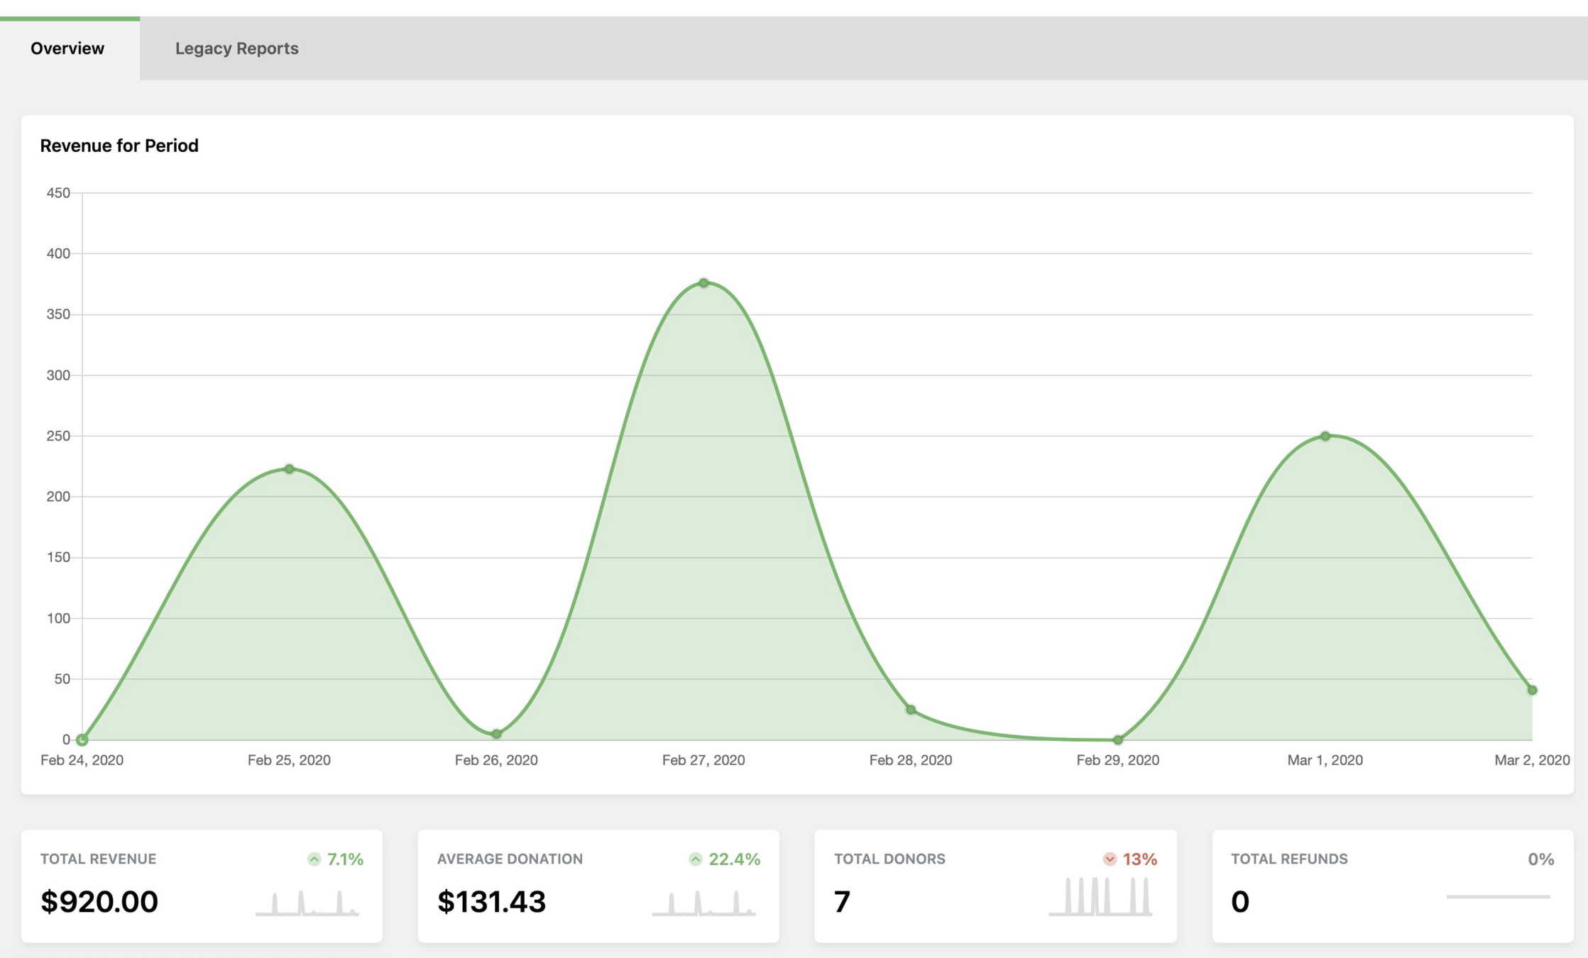Click the Total Donors mini bar chart
1588x958 pixels.
(1100, 897)
